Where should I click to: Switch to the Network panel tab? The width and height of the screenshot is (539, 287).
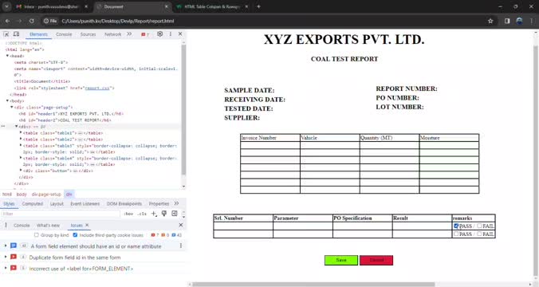coord(112,34)
